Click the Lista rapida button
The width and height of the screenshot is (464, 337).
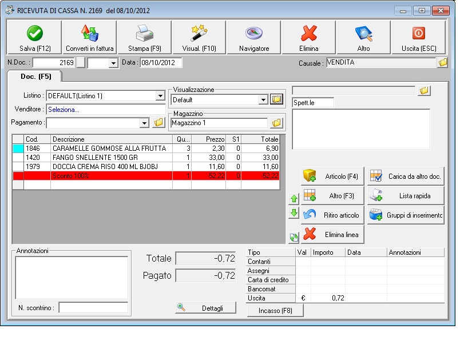[406, 195]
